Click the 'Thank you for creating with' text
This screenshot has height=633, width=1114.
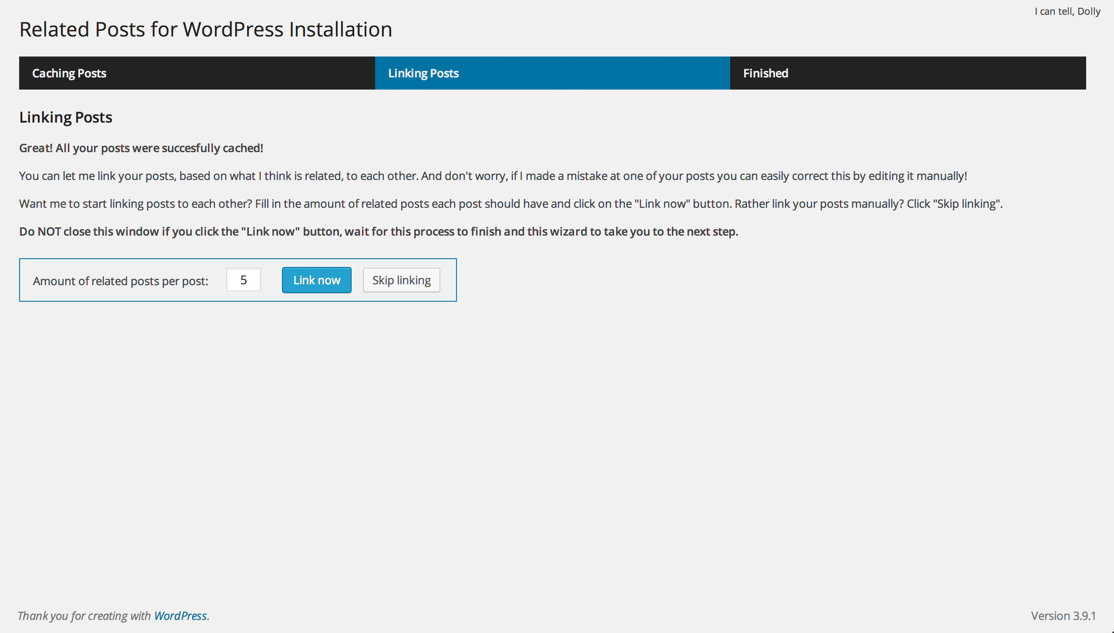click(84, 616)
